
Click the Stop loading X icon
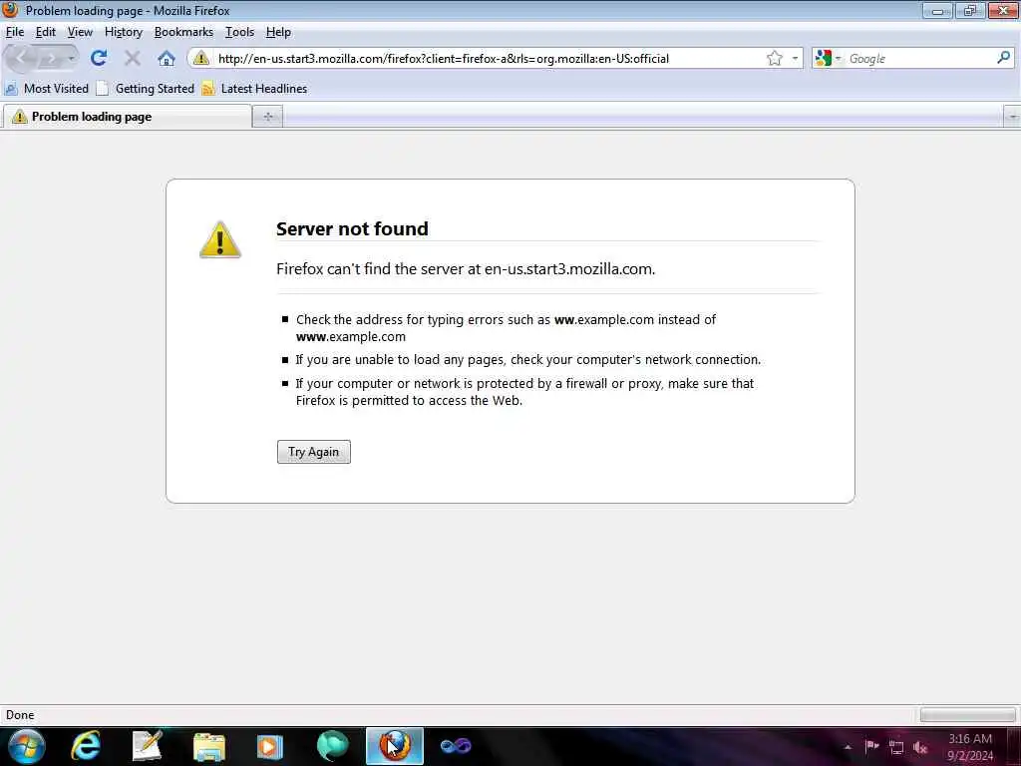click(133, 58)
